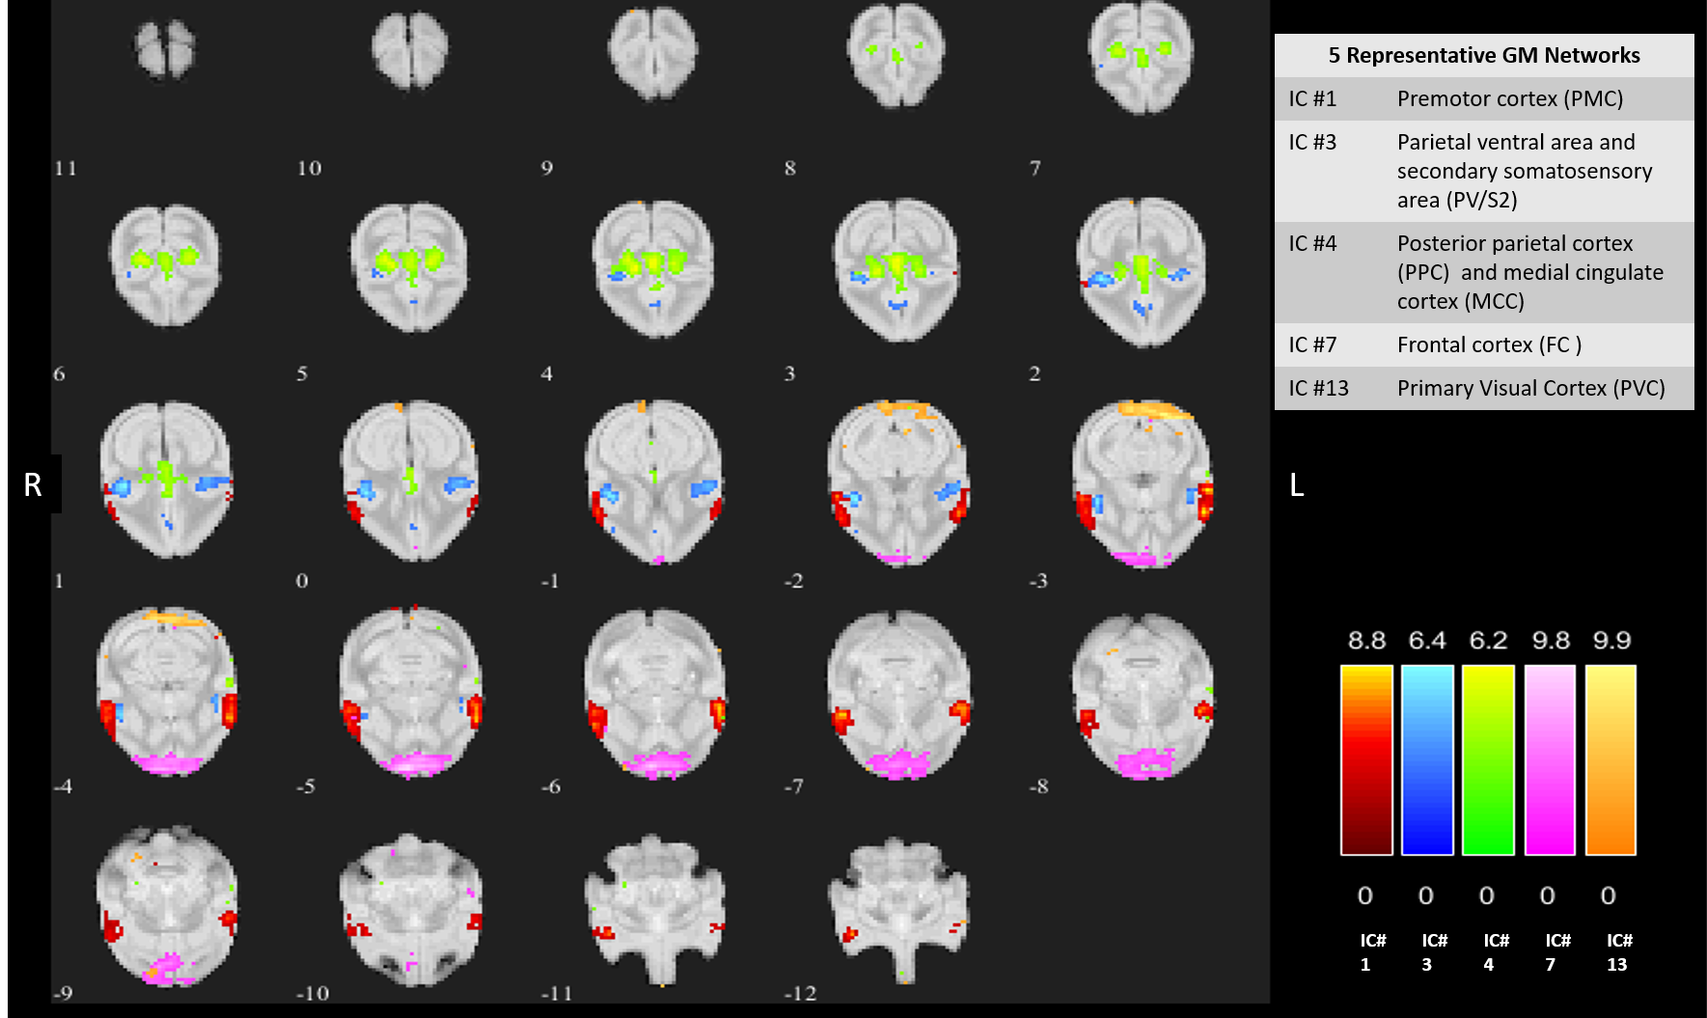Click the red IC#1 color bar
1707x1018 pixels.
coord(1366,760)
